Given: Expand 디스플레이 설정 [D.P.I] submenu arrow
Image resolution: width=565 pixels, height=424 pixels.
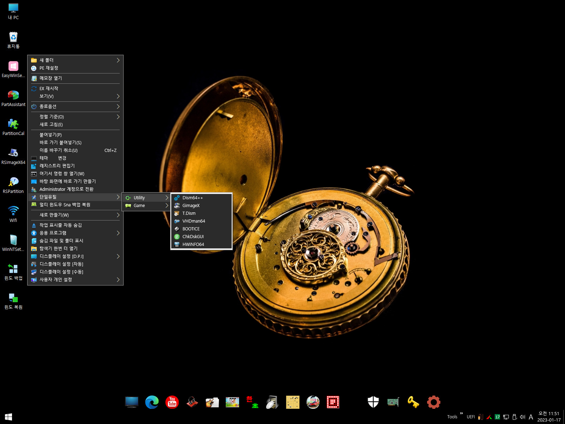Looking at the screenshot, I should pos(118,257).
